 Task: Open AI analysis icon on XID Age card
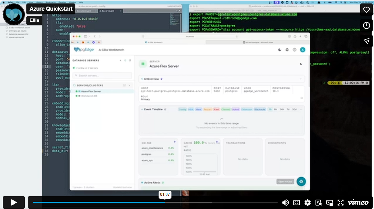tap(175, 142)
